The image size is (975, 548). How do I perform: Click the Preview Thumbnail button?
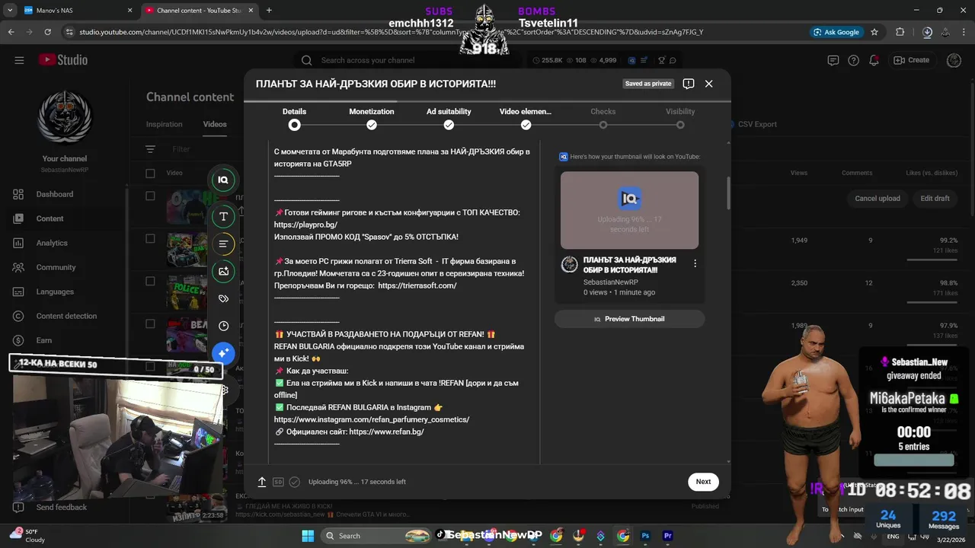tap(629, 319)
